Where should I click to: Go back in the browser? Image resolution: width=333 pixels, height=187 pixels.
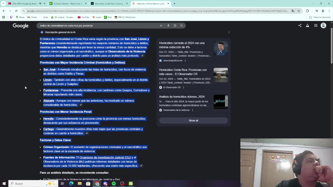[x=4, y=11]
